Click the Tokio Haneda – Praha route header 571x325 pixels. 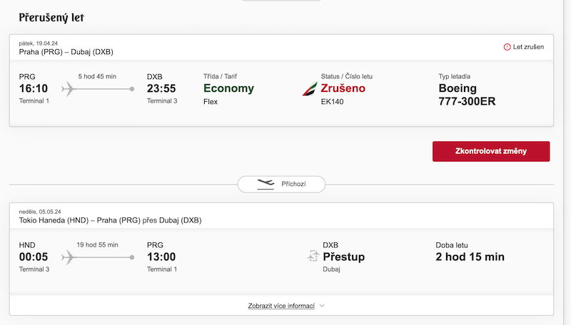(x=110, y=220)
